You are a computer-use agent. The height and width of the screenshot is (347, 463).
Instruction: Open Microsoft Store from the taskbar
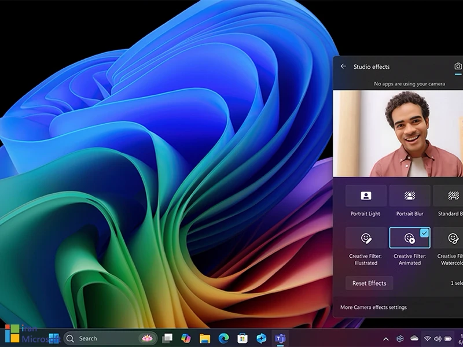pyautogui.click(x=242, y=338)
